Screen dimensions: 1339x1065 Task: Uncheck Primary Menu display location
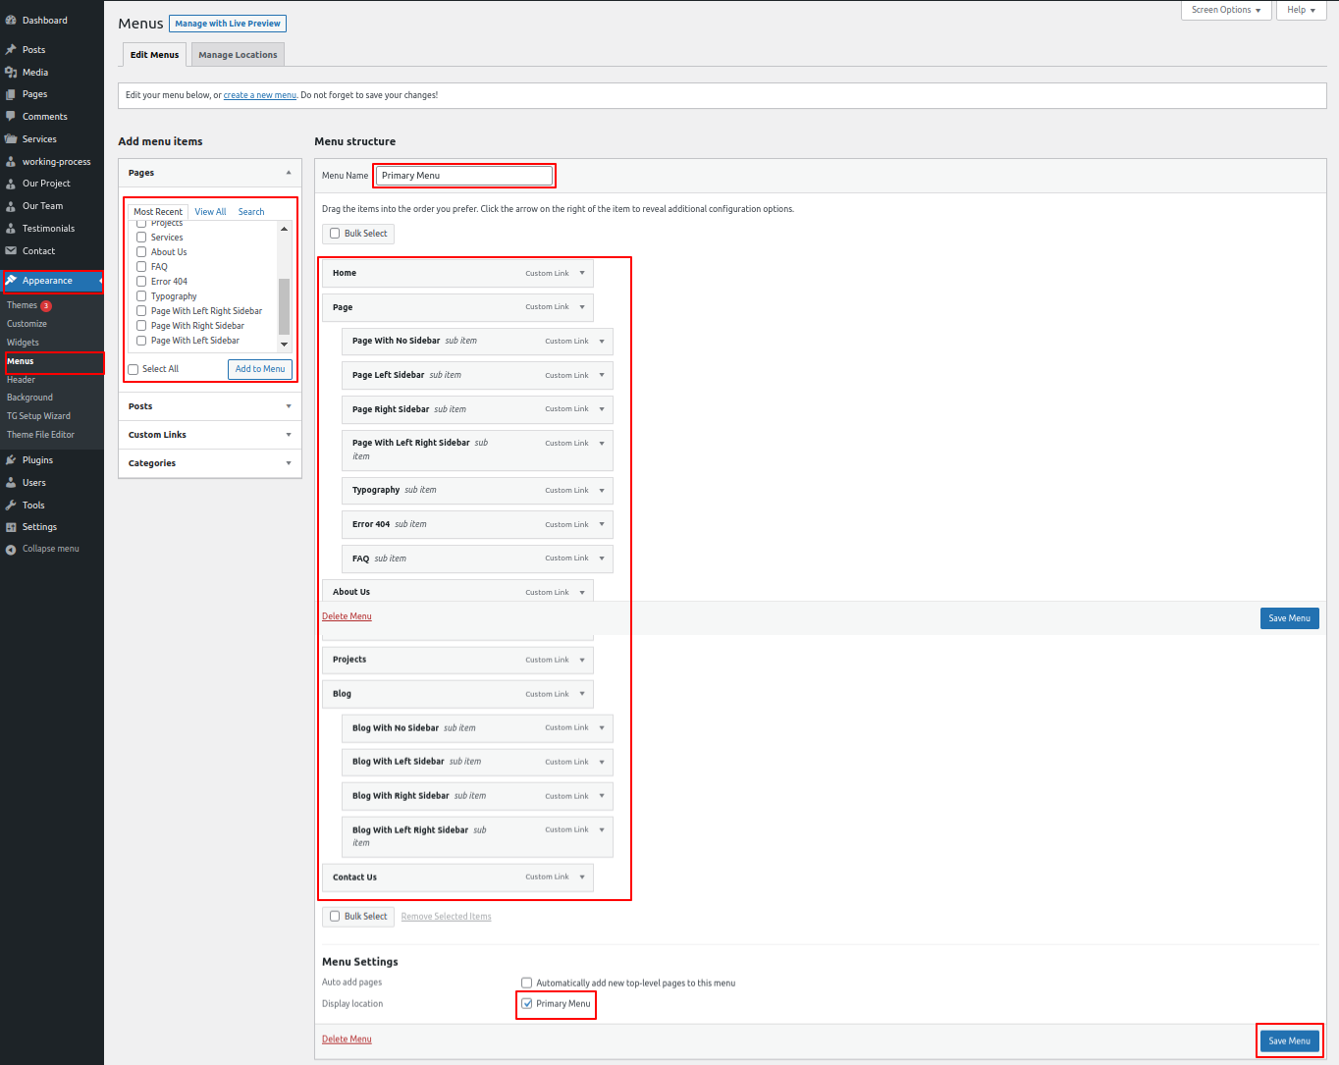pos(527,1004)
